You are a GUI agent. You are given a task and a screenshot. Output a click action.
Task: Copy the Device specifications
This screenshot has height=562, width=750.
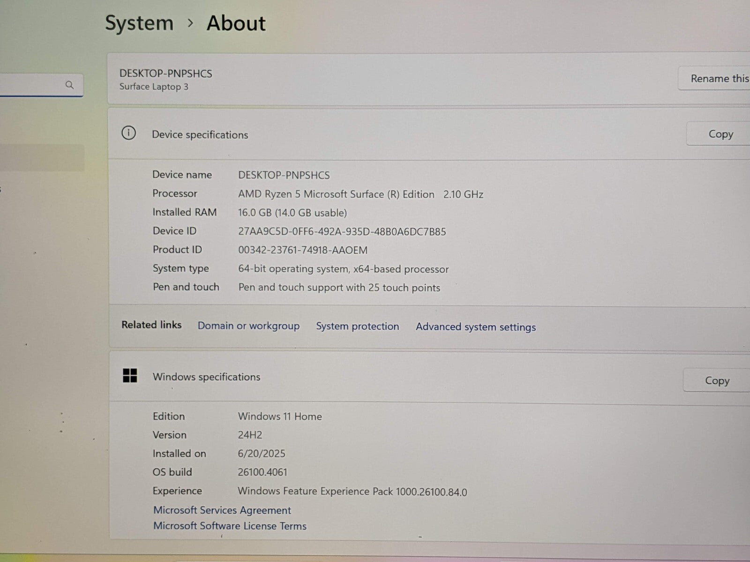[x=720, y=134]
